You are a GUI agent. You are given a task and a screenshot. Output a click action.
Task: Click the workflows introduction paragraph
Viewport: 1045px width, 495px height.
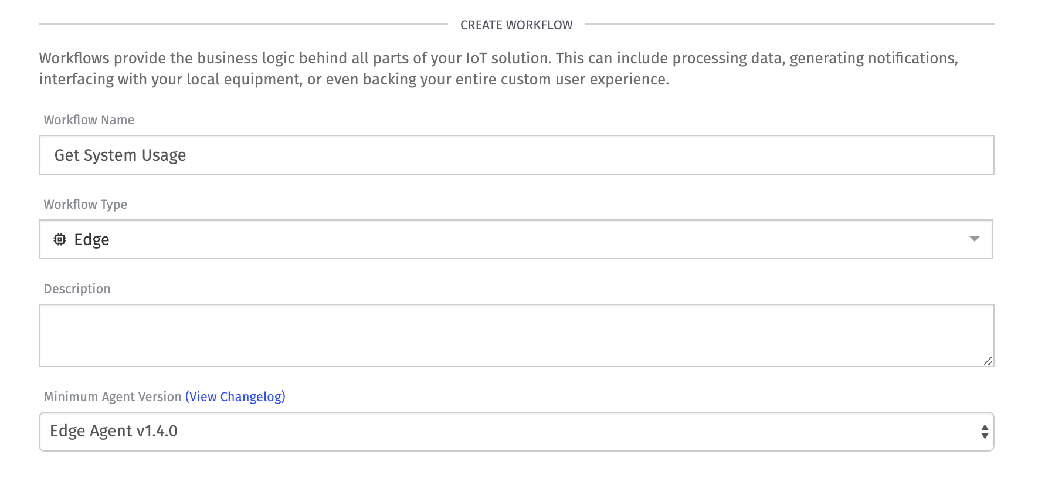tap(498, 69)
